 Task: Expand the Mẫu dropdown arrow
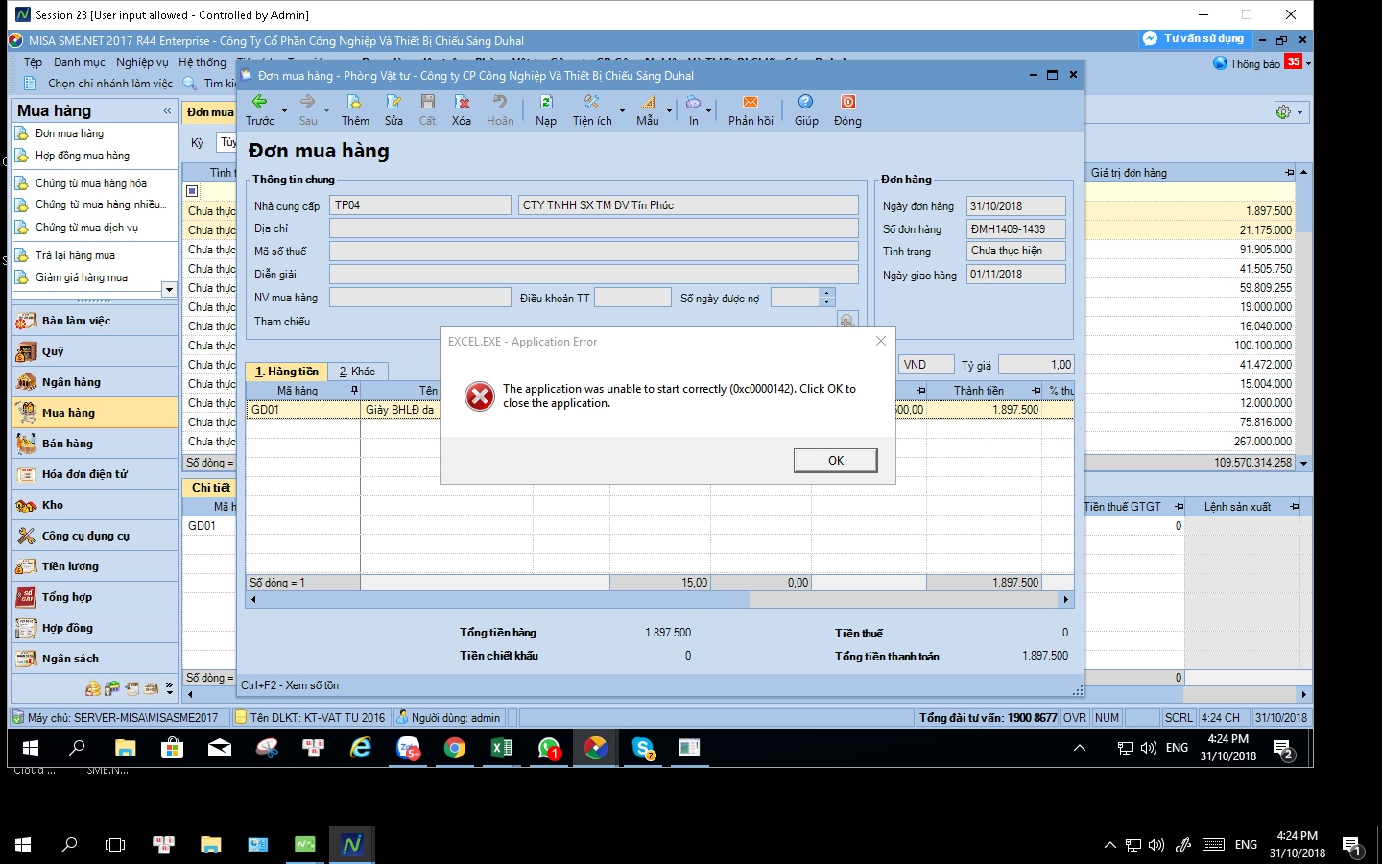pyautogui.click(x=669, y=110)
